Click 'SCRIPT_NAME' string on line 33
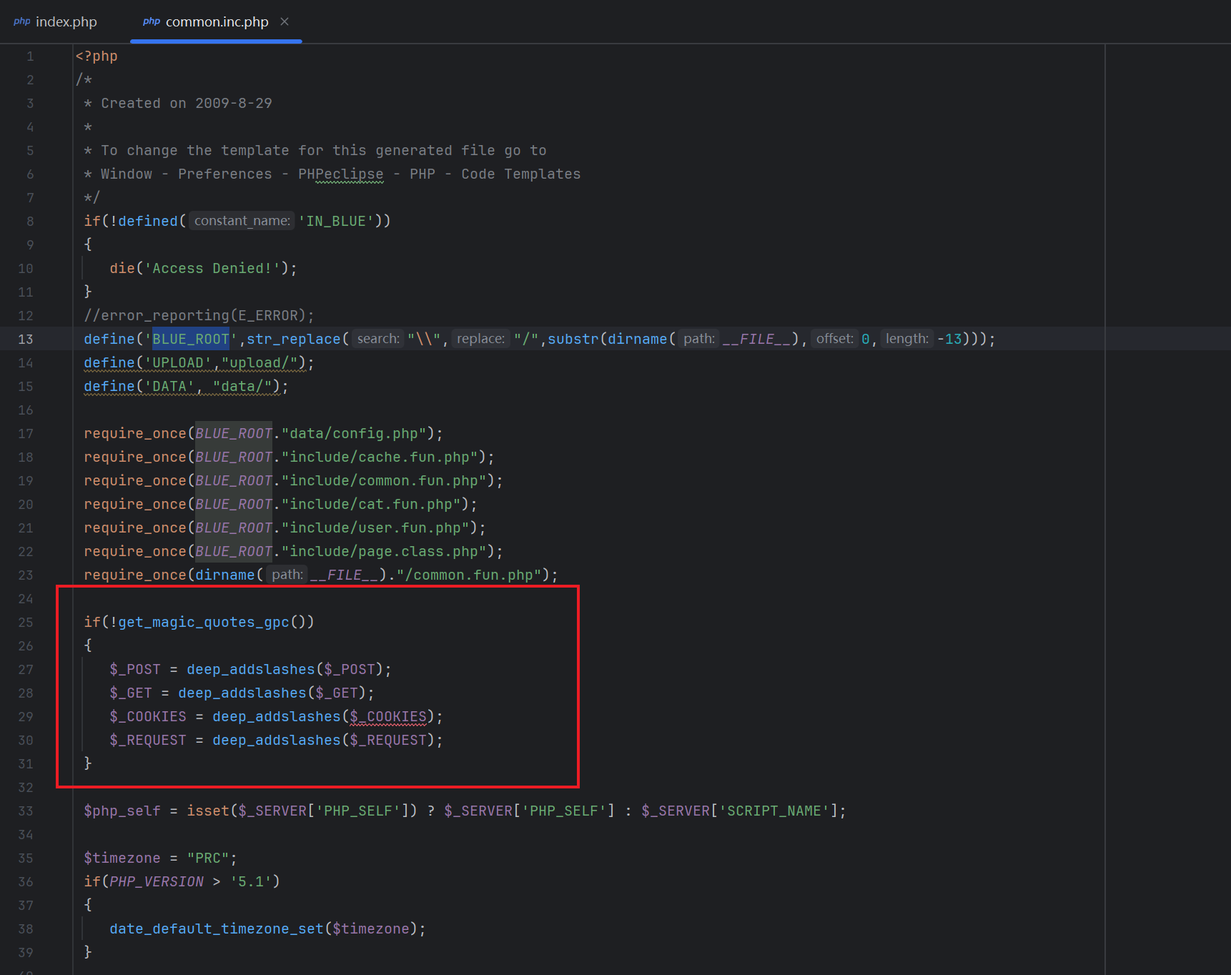This screenshot has height=975, width=1231. [x=774, y=811]
